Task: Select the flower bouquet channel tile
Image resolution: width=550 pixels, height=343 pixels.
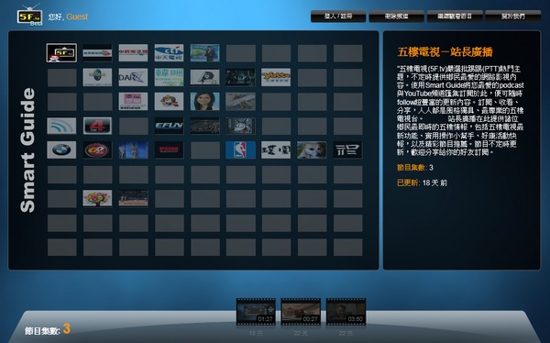Action: coord(97,198)
